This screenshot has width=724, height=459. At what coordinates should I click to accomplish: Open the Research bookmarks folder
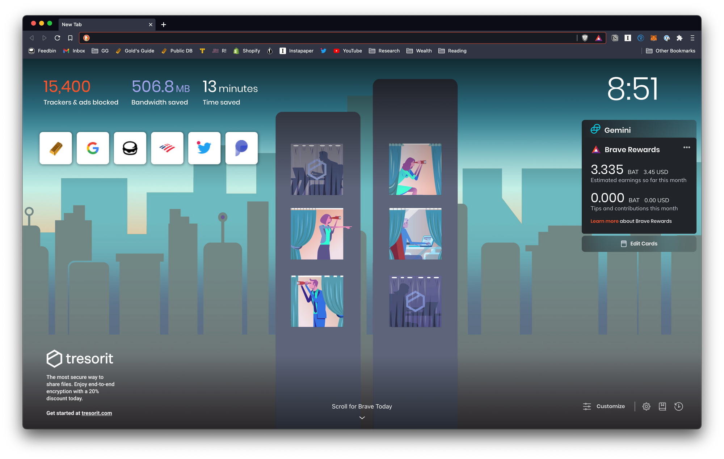click(x=384, y=51)
